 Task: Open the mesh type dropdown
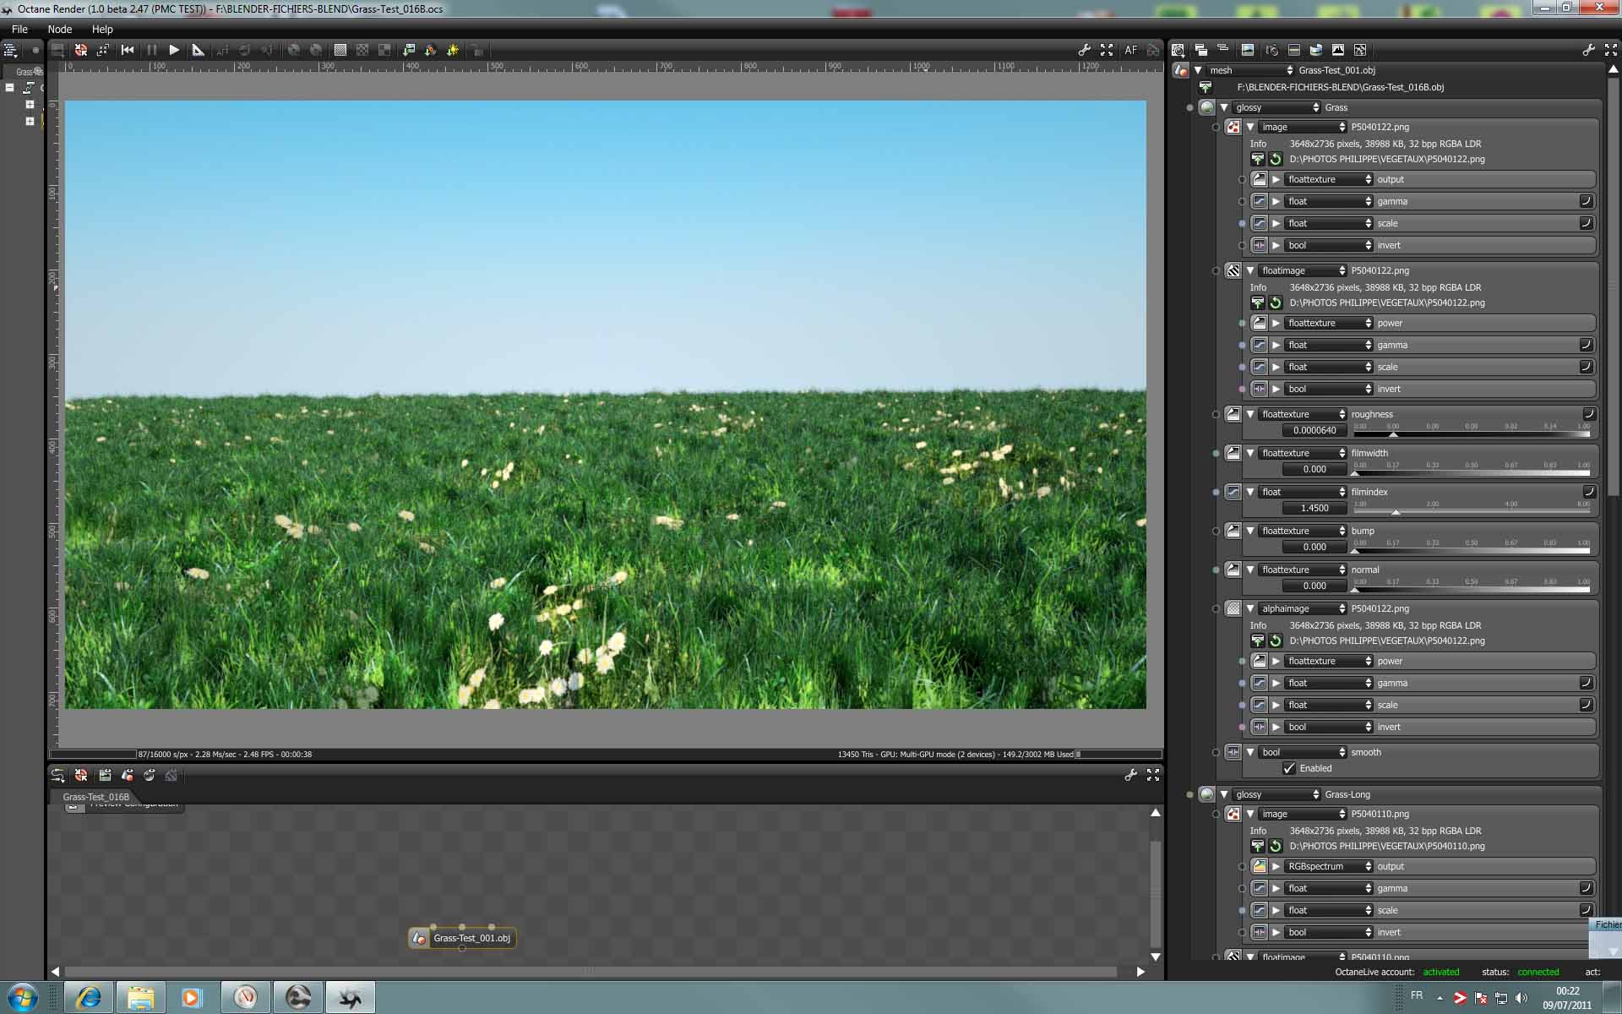click(x=1249, y=70)
